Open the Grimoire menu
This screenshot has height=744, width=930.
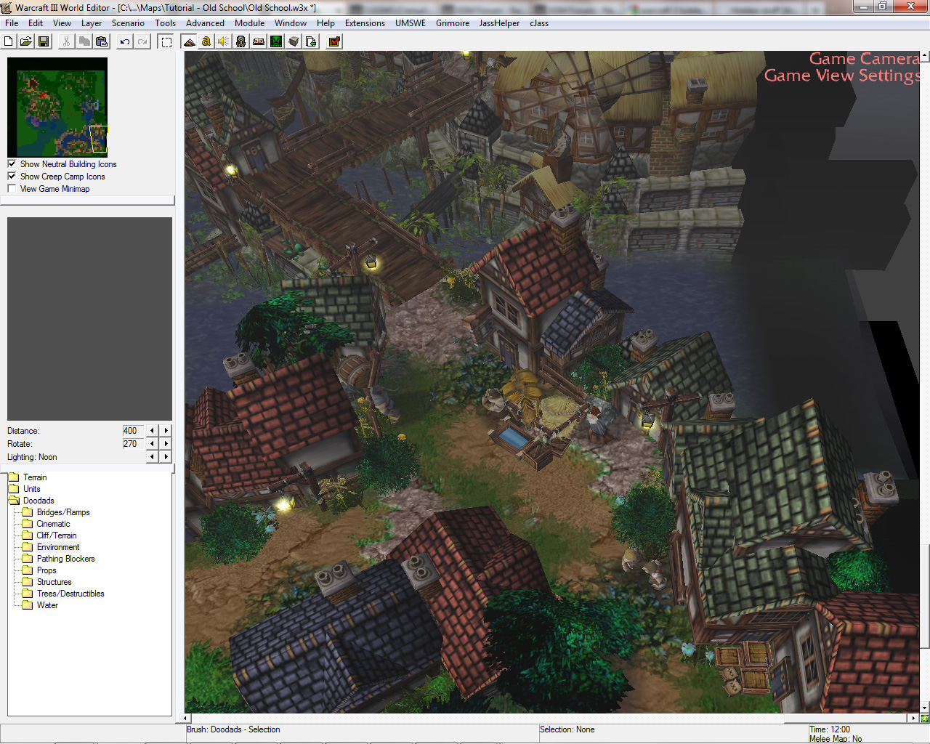pos(453,23)
